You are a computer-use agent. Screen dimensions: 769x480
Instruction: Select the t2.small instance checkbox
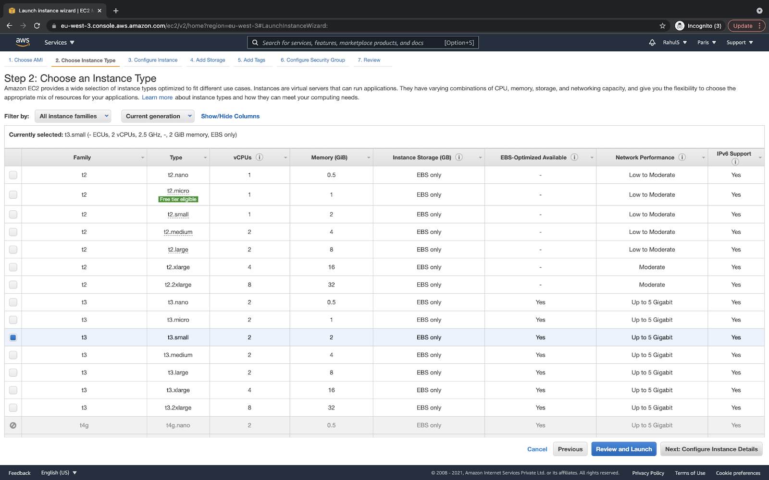pos(13,214)
